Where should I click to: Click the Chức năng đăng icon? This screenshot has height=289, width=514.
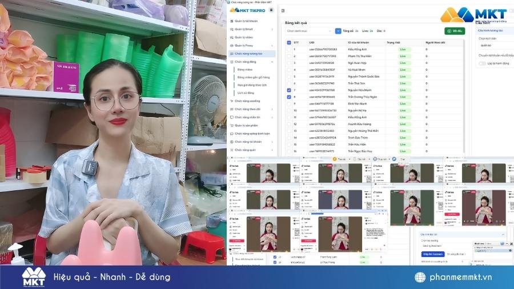(232, 62)
